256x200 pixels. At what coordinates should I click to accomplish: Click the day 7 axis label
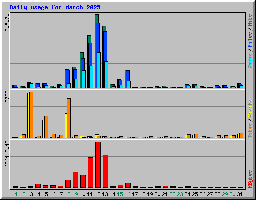click(x=61, y=194)
